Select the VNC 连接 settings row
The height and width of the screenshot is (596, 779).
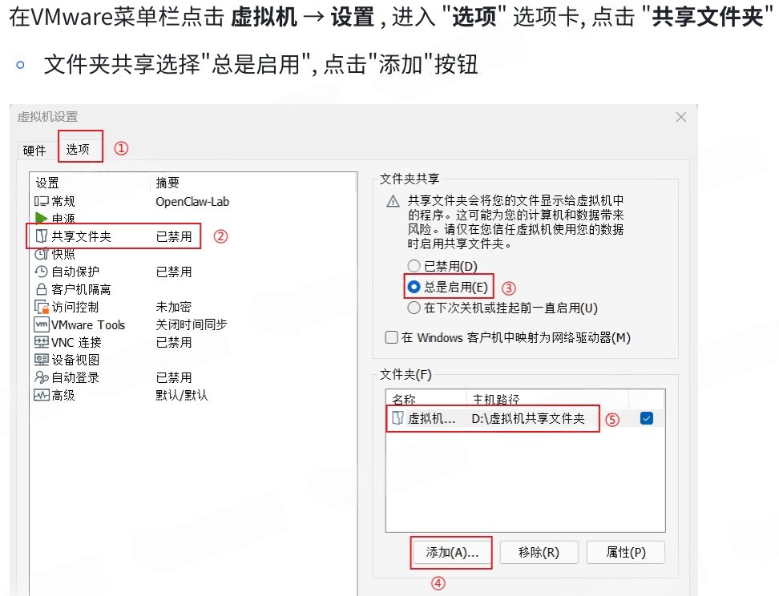coord(193,342)
